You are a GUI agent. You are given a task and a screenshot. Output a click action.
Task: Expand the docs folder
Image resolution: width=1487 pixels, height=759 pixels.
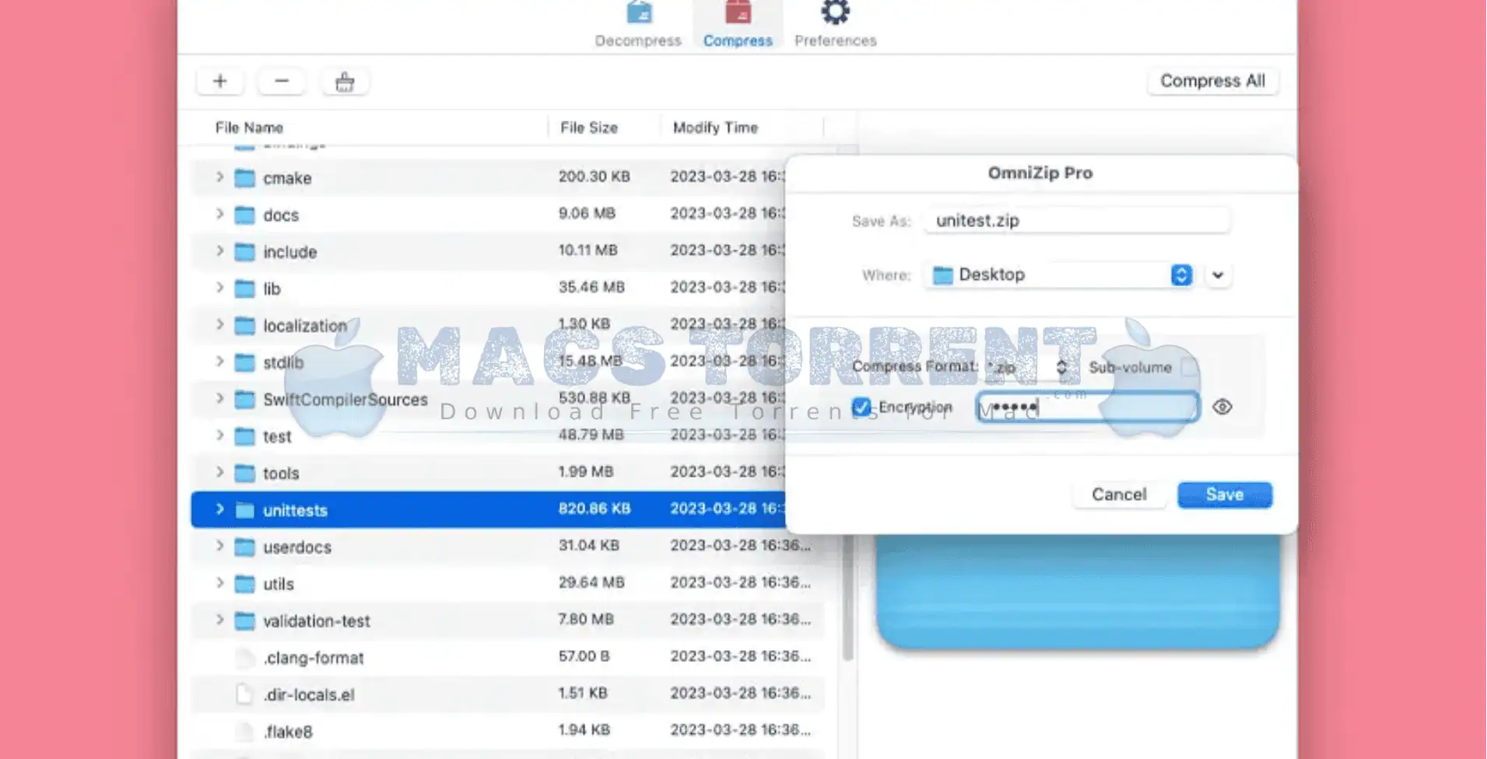(x=219, y=214)
